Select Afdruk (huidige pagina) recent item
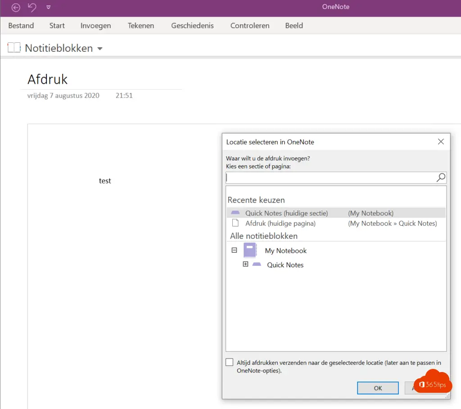 pos(280,223)
